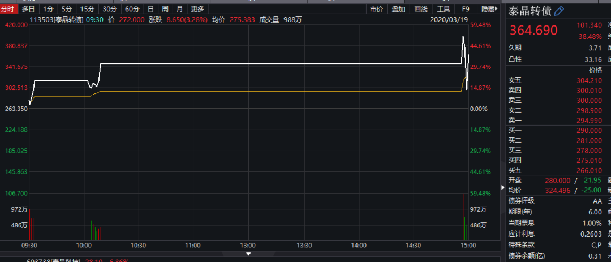
Task: Switch chart to 15分 period
Action: click(x=87, y=9)
